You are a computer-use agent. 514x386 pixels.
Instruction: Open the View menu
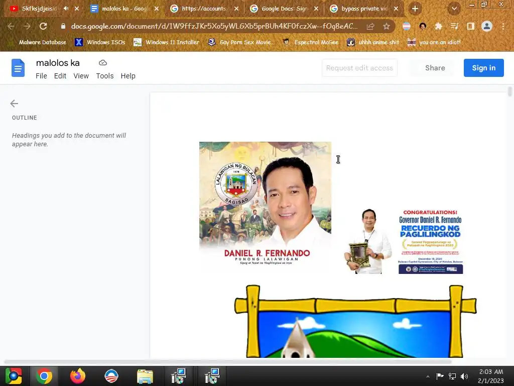pyautogui.click(x=81, y=76)
